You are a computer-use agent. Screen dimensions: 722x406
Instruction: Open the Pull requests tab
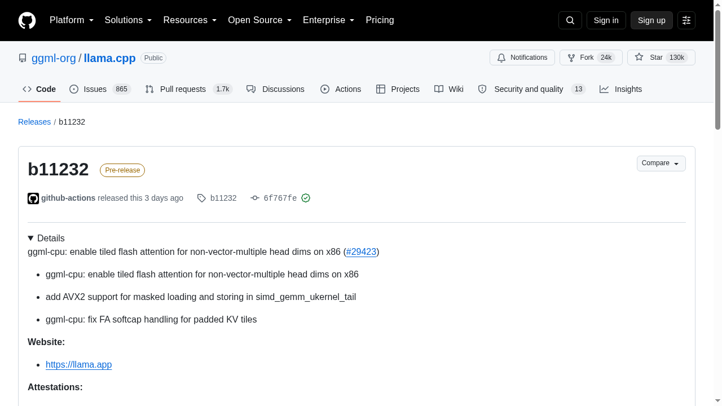(x=188, y=89)
